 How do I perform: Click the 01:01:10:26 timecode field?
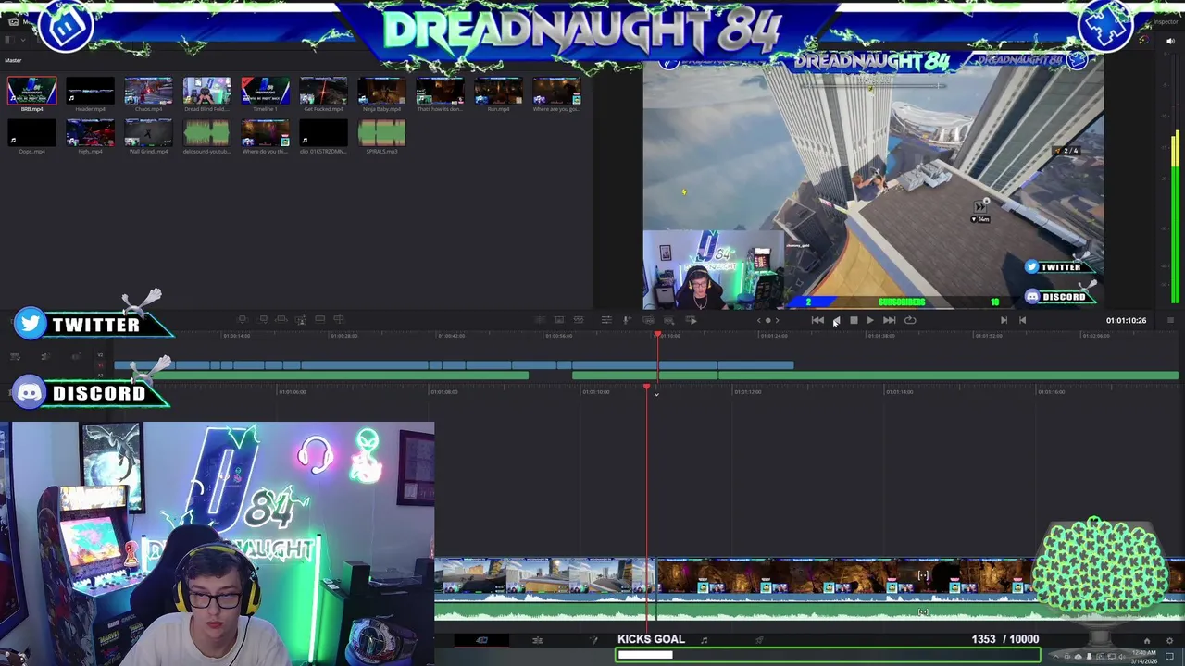[x=1126, y=320]
